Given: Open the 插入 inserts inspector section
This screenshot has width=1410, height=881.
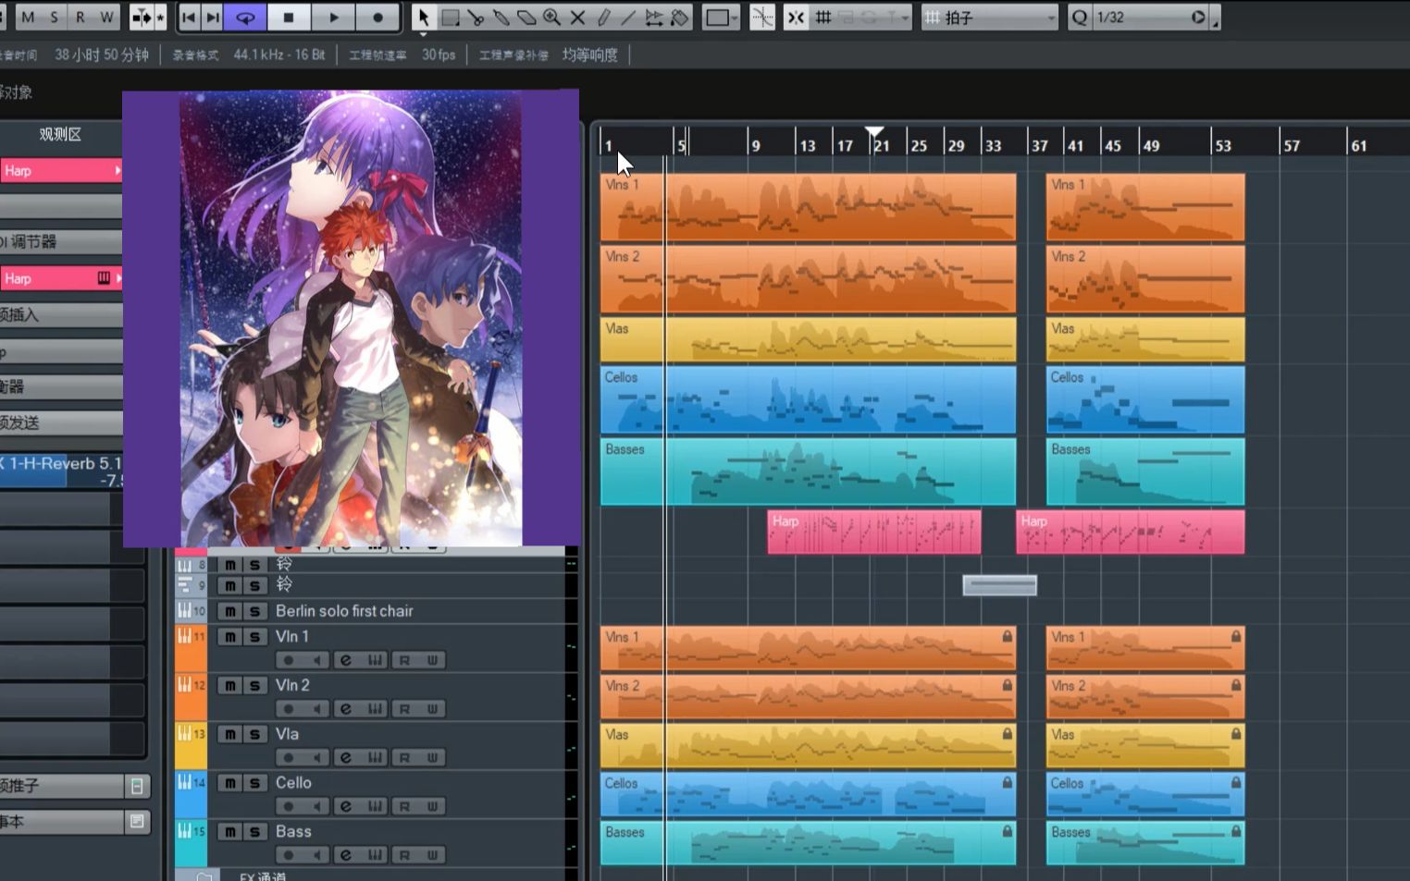Looking at the screenshot, I should pos(61,314).
